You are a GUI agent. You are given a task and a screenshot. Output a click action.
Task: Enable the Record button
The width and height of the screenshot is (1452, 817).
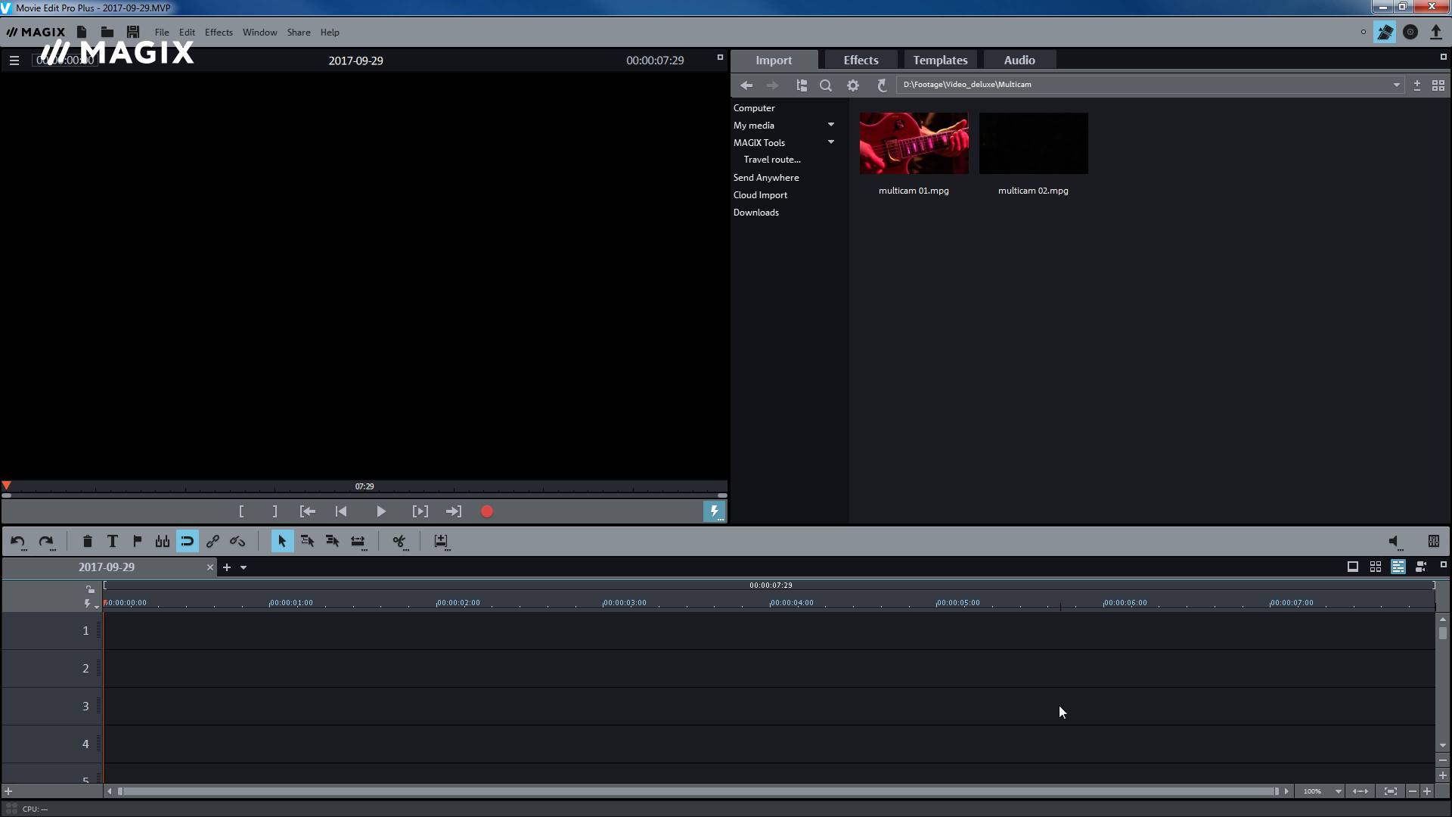pyautogui.click(x=487, y=511)
